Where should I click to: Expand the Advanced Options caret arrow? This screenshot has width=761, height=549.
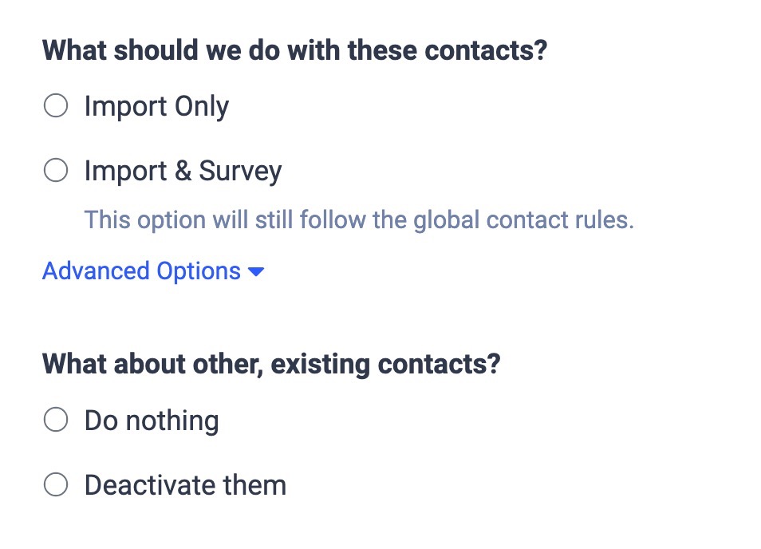coord(256,272)
